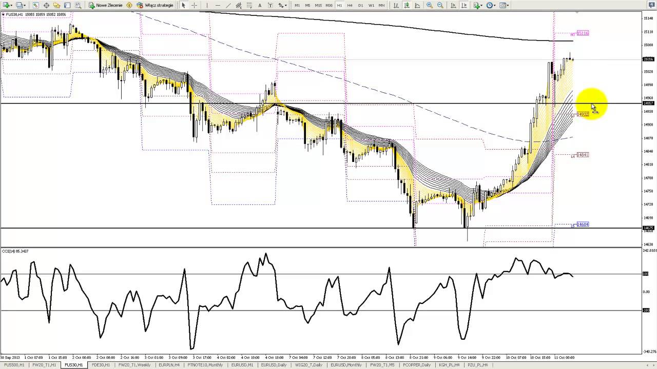Open the FTNOTE10,Monthly chart tab
657x369 pixels.
pyautogui.click(x=206, y=365)
